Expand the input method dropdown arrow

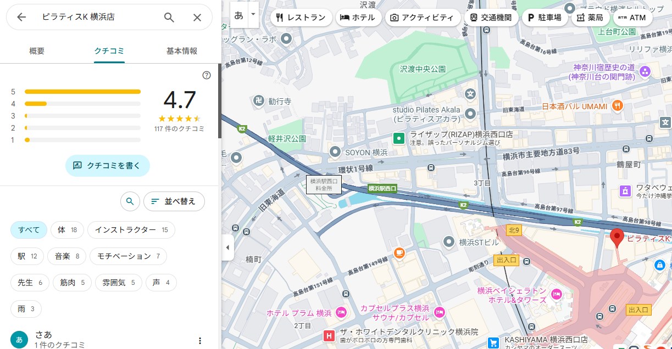[253, 14]
